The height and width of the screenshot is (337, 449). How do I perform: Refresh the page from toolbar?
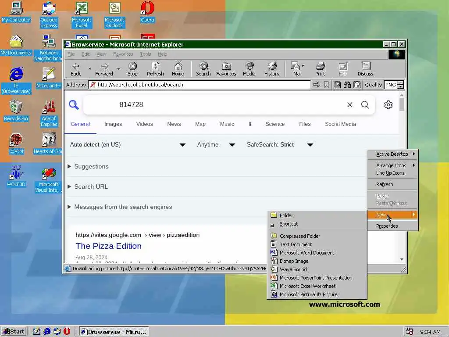tap(155, 69)
